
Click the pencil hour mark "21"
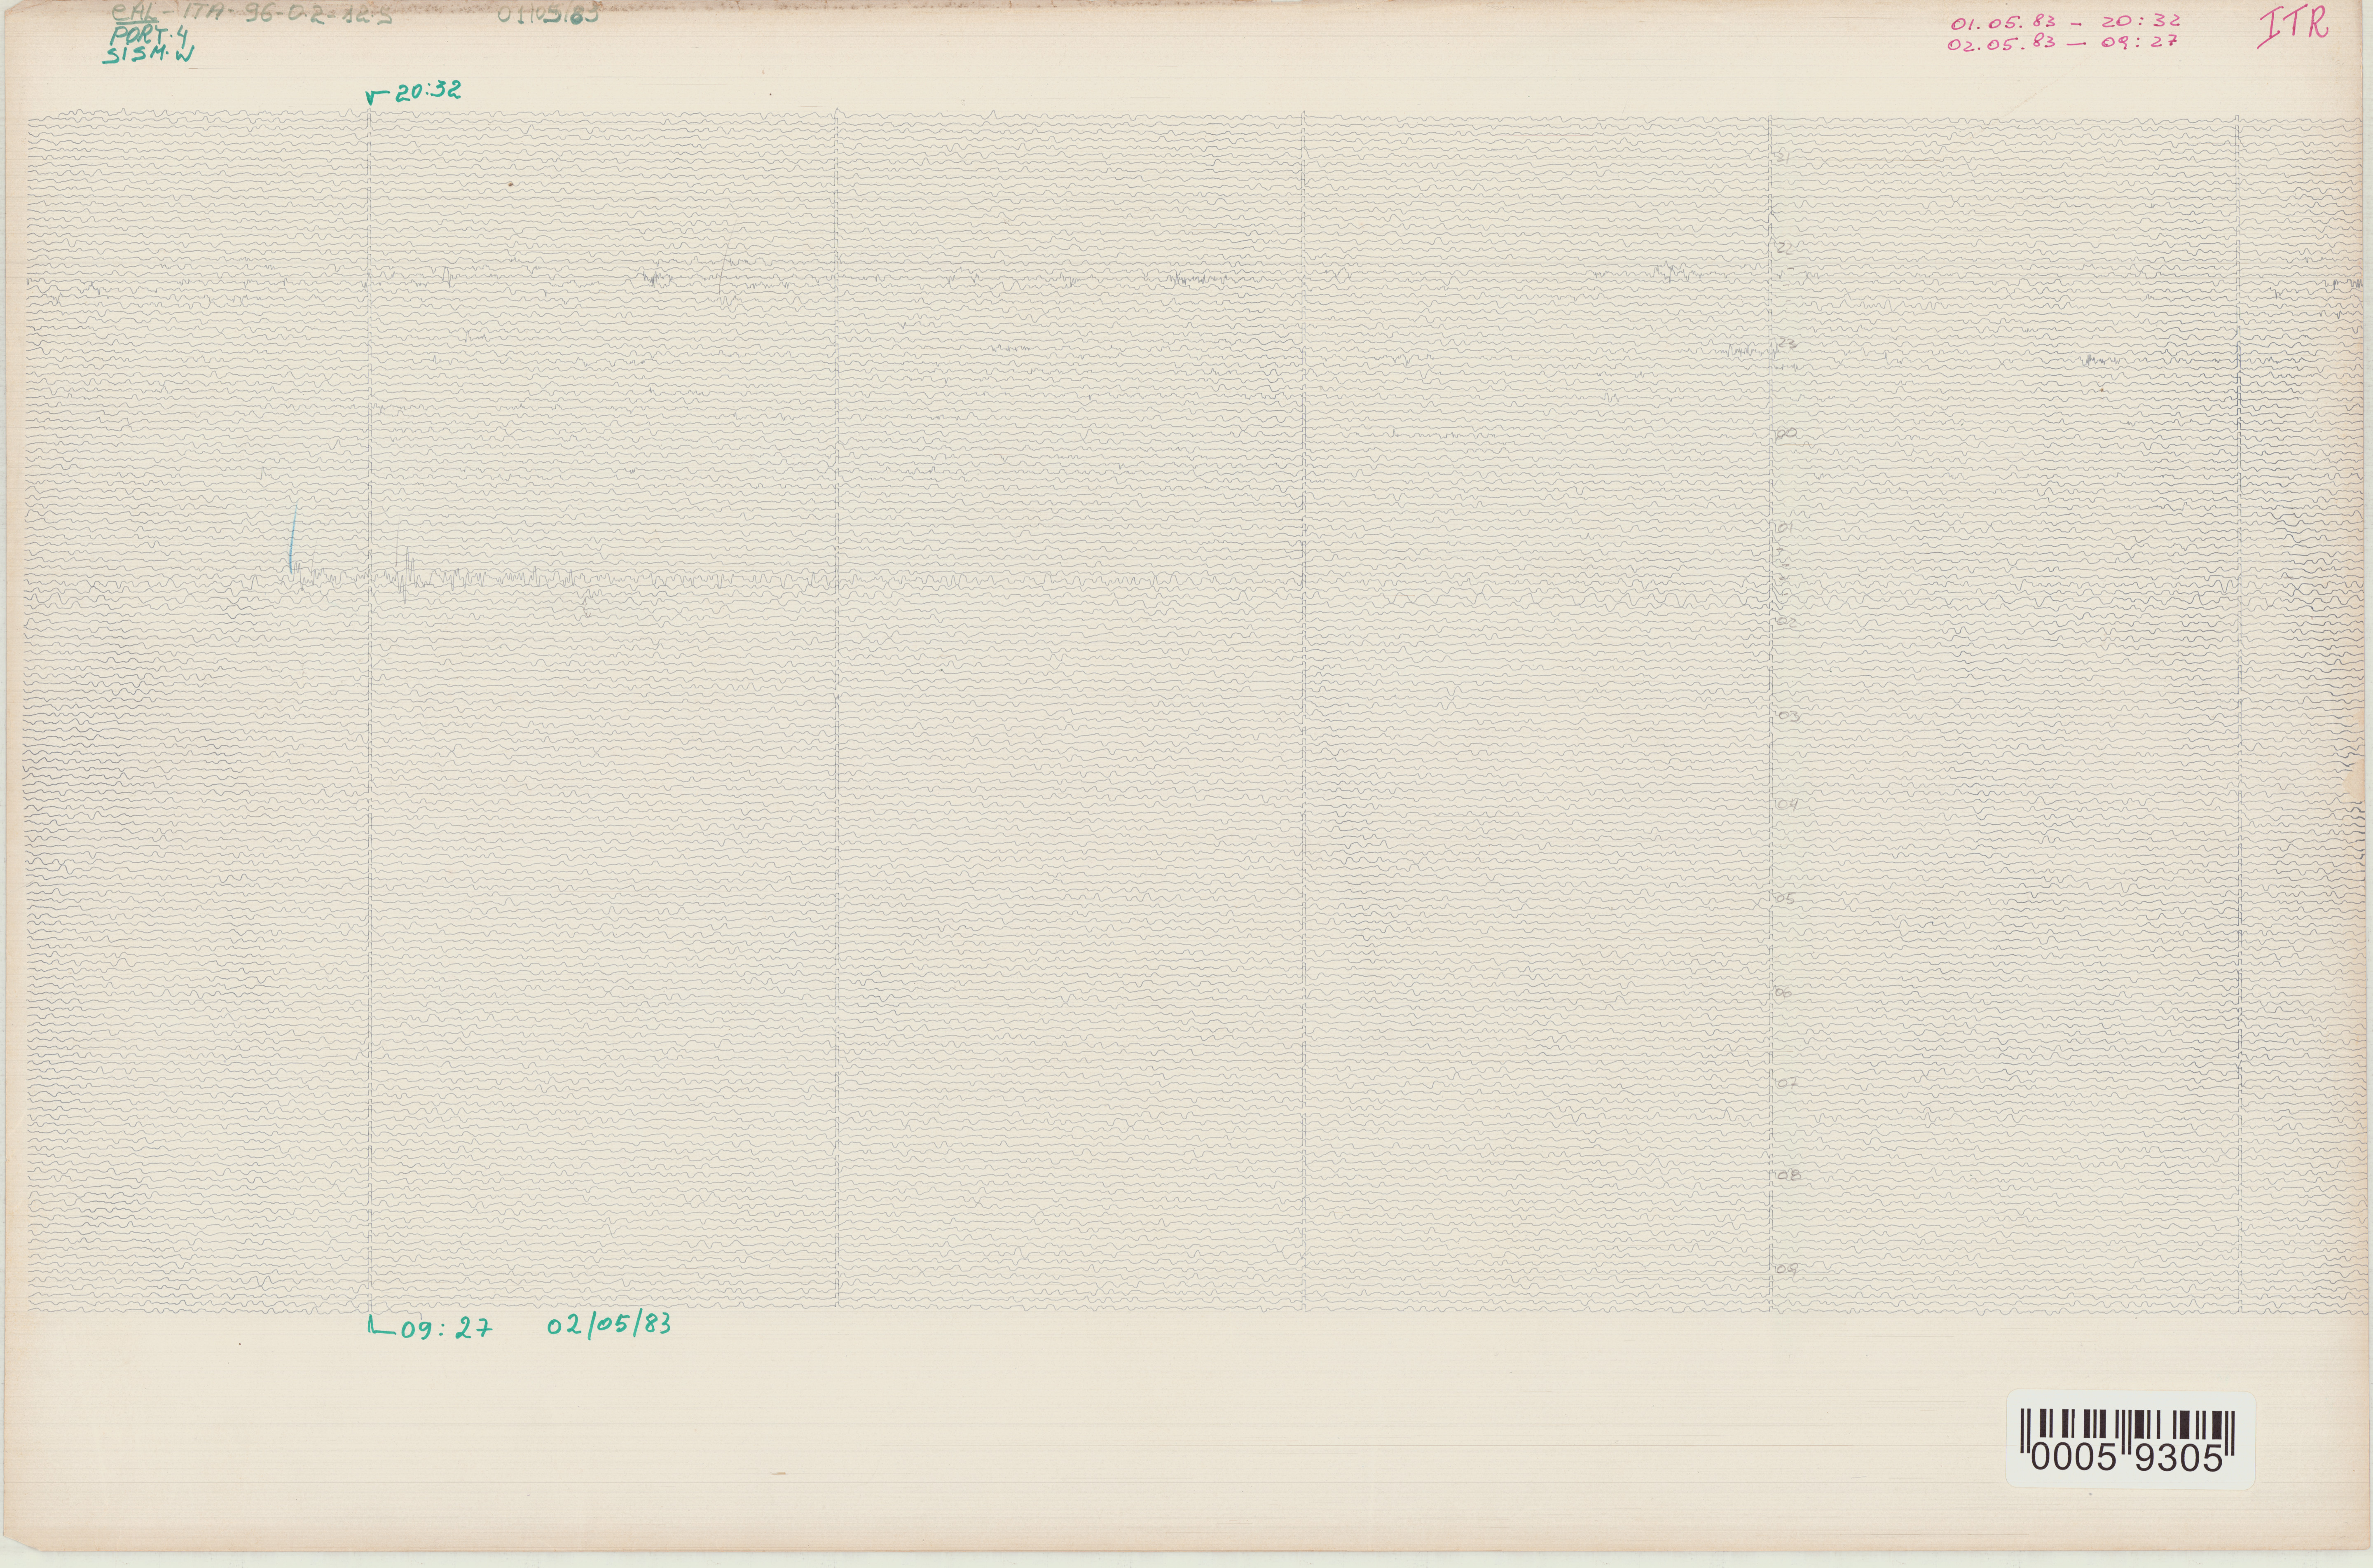pos(1784,158)
